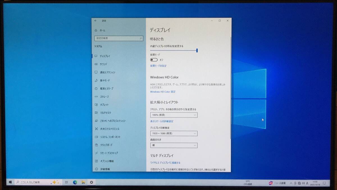337x190 pixels.
Task: Open 共有エクスペリエンス via its sidebar icon
Action: point(96,129)
